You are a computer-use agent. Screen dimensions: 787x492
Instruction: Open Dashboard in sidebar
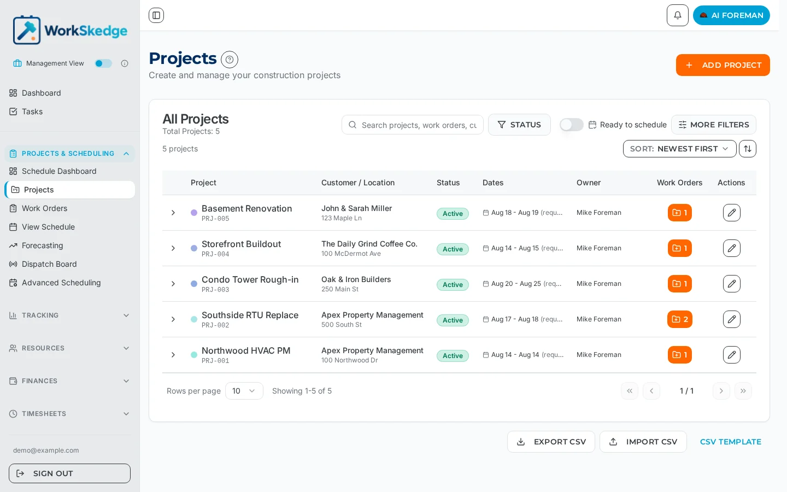[x=70, y=93]
